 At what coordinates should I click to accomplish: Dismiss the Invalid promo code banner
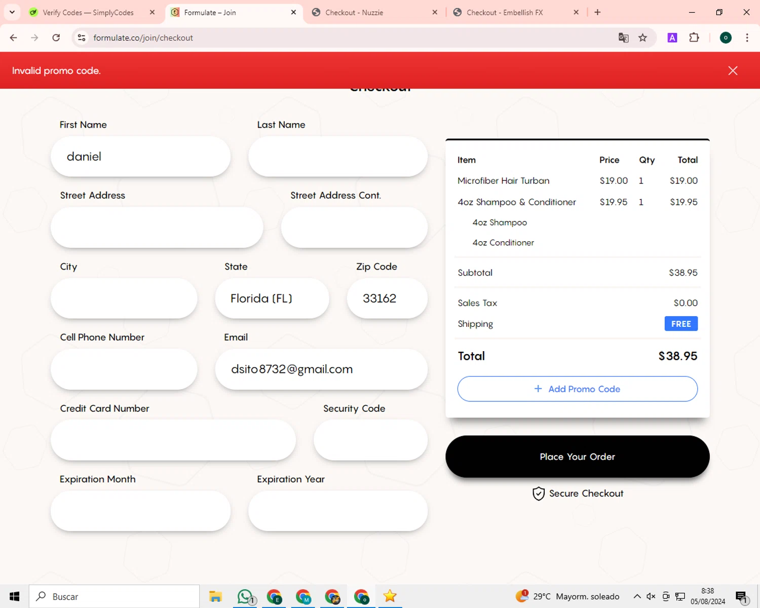[733, 70]
